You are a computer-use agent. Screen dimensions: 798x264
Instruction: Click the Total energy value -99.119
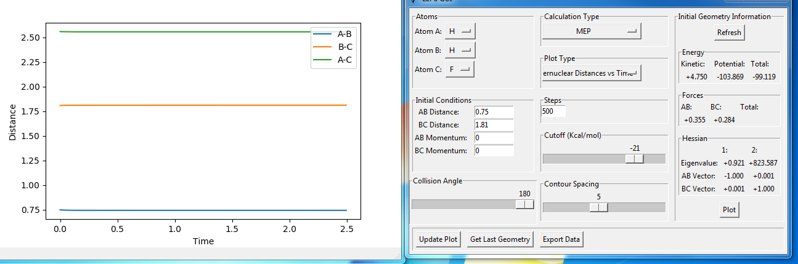click(764, 77)
